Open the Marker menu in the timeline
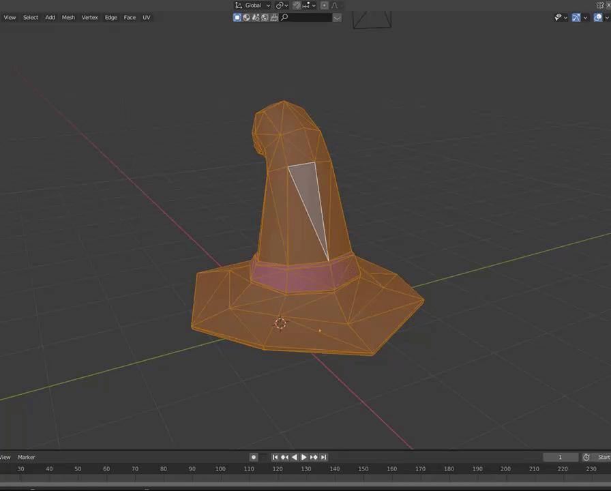Viewport: 611px width, 491px height. tap(27, 457)
